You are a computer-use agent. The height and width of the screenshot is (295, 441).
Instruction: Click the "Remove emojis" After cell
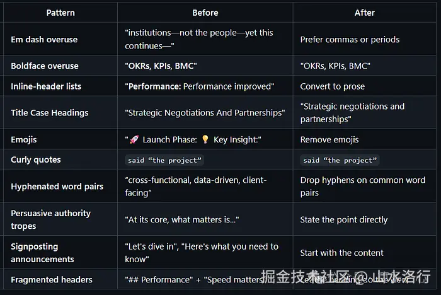329,140
